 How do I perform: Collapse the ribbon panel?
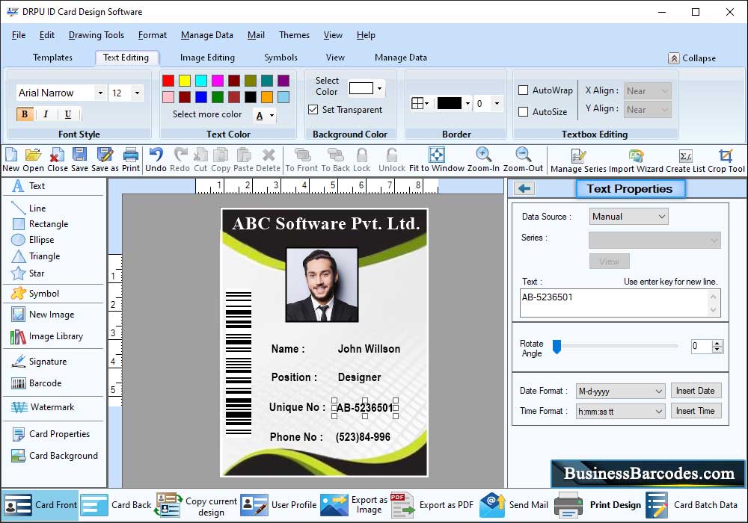point(692,58)
